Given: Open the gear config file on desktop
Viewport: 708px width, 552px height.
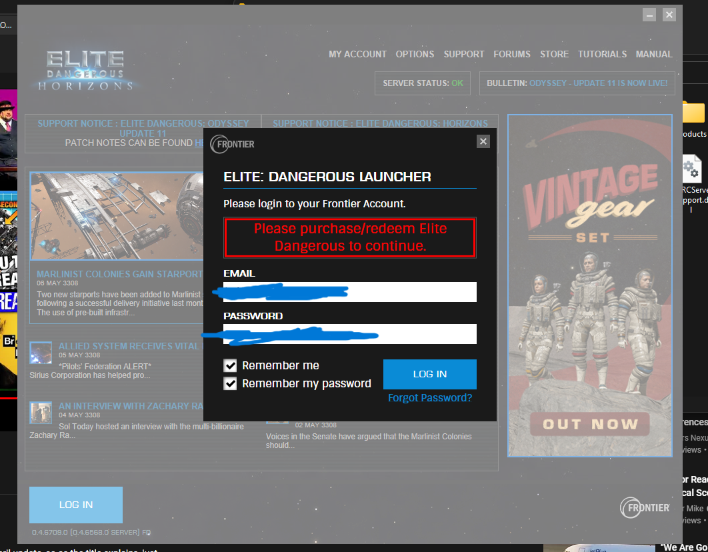Looking at the screenshot, I should (x=692, y=169).
